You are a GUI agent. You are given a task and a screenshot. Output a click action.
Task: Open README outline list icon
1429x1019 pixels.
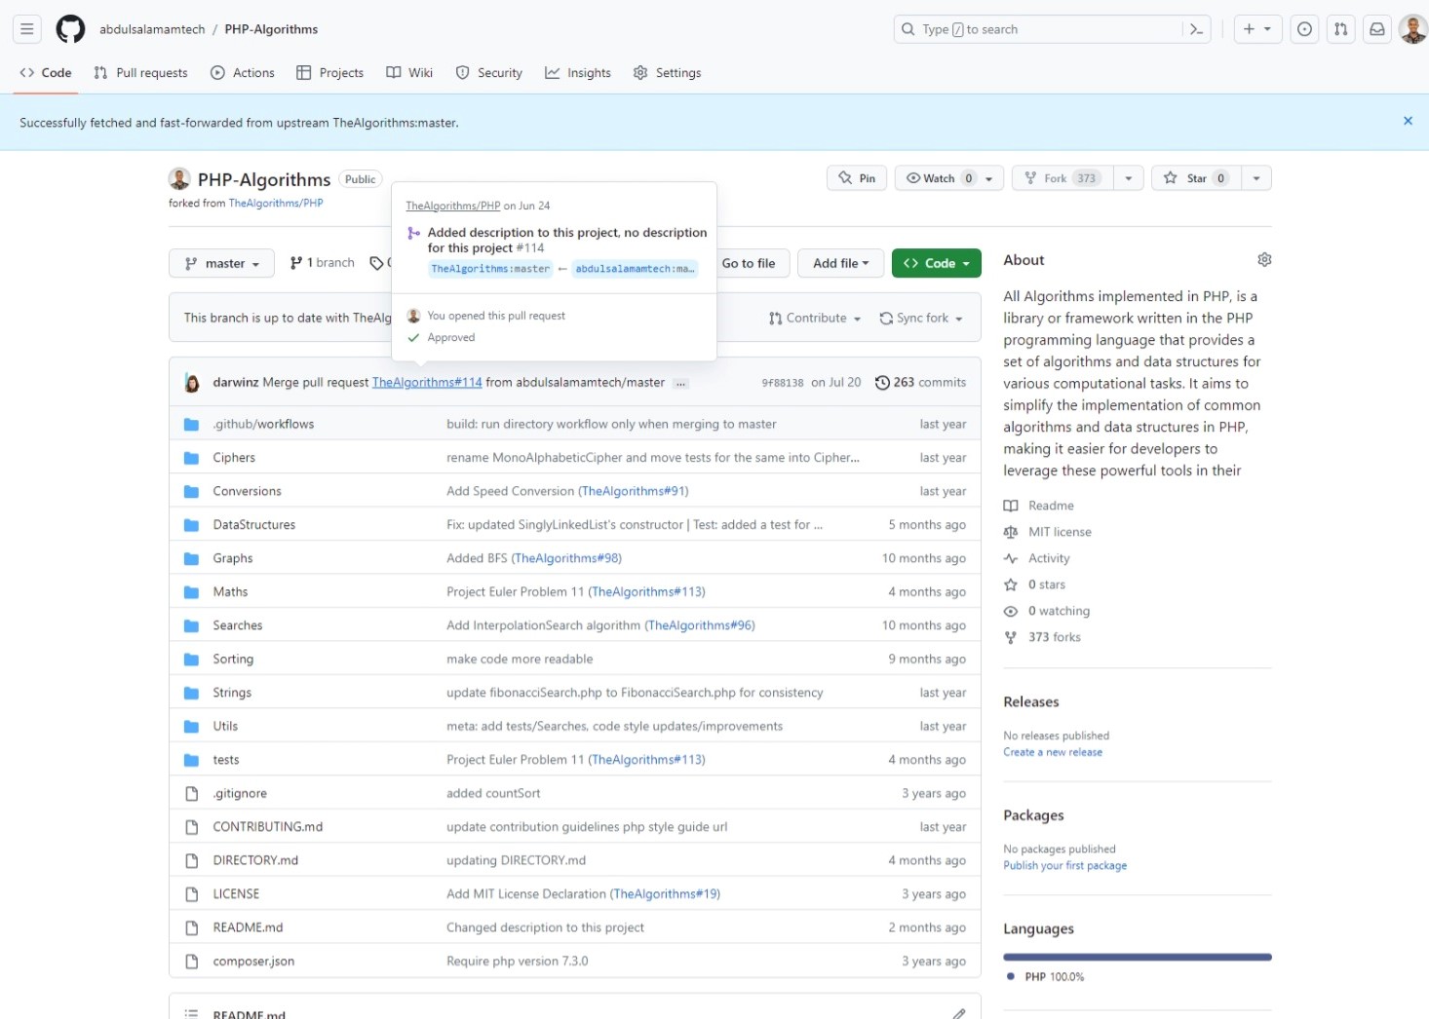[x=192, y=1013]
